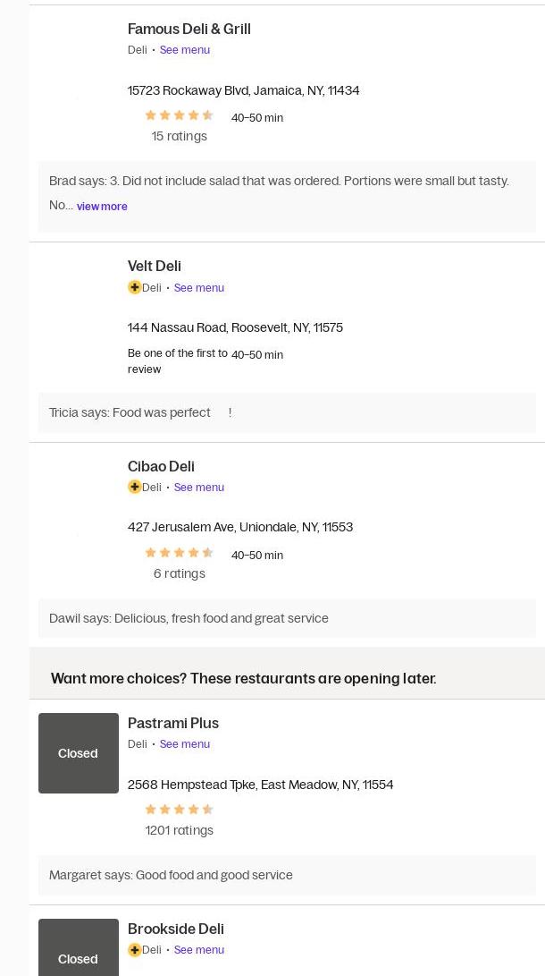Open See menu for Velt Deli
This screenshot has width=545, height=976.
(198, 287)
